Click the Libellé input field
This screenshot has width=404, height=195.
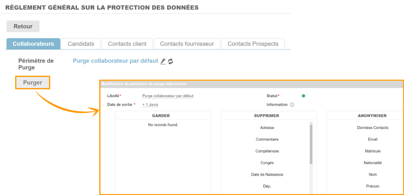(168, 96)
